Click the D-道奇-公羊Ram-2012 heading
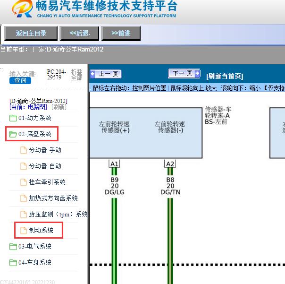Viewport: 285px width, 284px height. [38, 101]
